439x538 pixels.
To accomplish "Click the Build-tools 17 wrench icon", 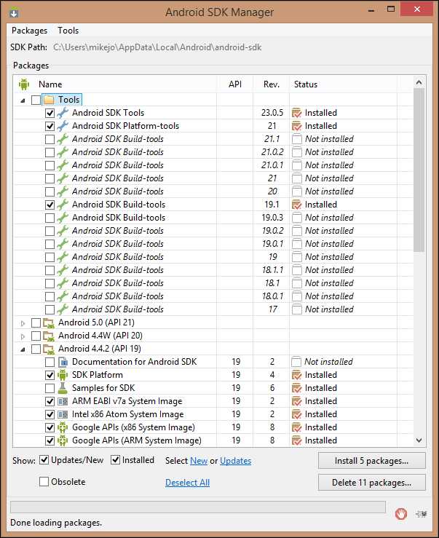I will [x=63, y=309].
